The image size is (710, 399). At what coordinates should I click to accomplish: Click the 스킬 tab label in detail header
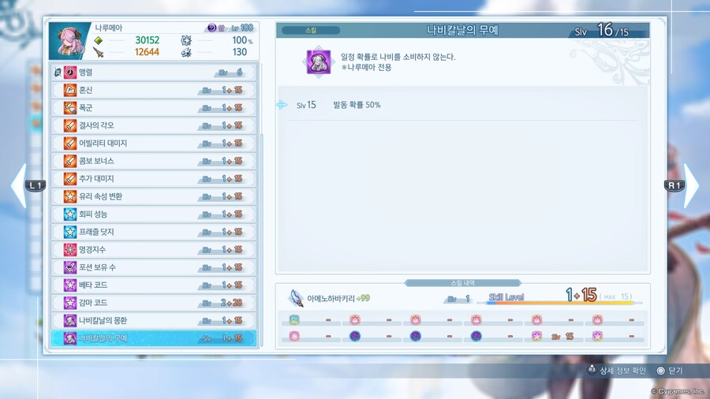click(311, 30)
